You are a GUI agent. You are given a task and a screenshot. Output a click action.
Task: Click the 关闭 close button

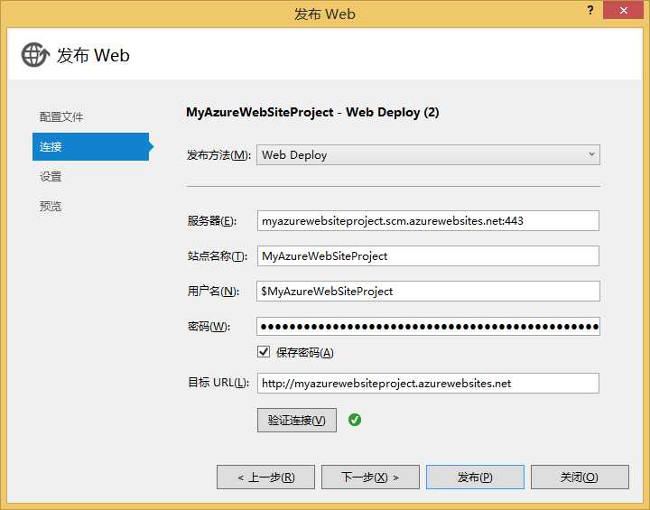[580, 477]
